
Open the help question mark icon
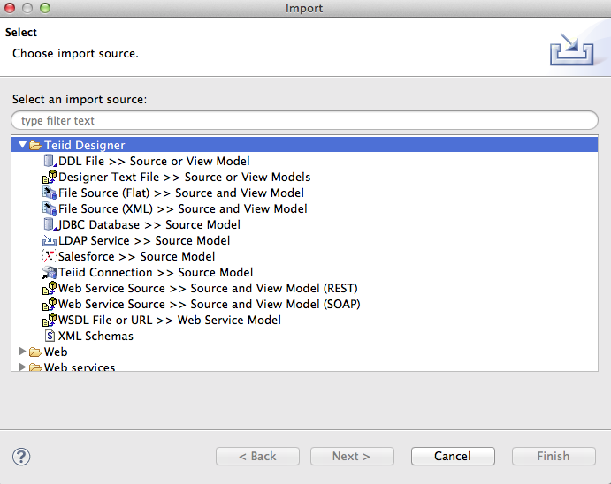point(22,456)
